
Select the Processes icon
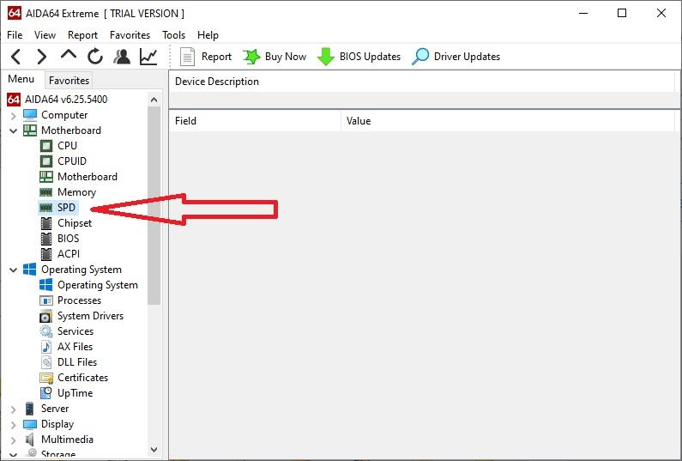click(x=46, y=300)
